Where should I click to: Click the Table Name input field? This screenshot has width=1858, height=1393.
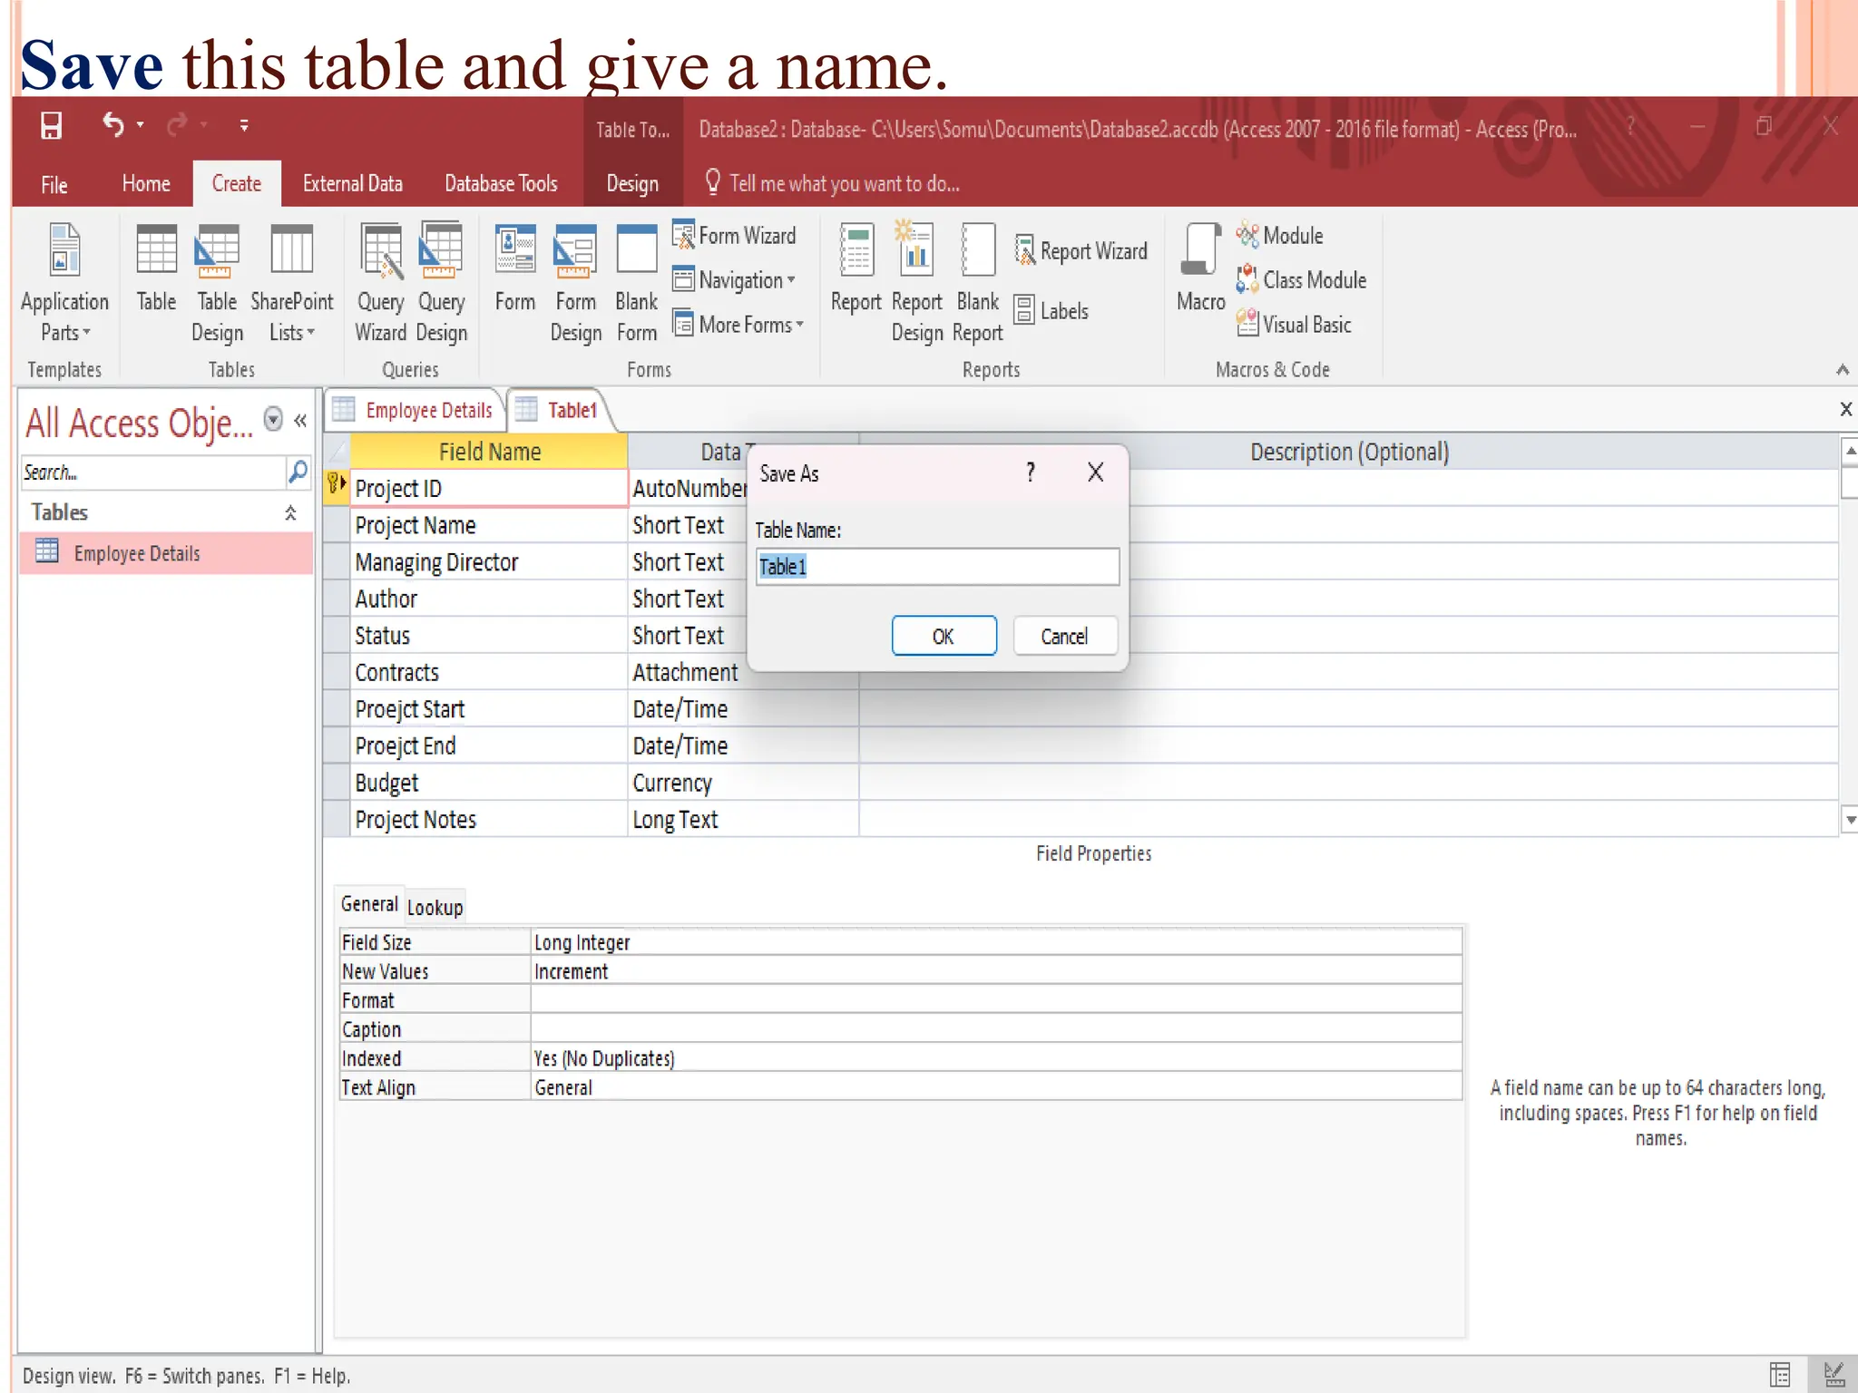[937, 567]
